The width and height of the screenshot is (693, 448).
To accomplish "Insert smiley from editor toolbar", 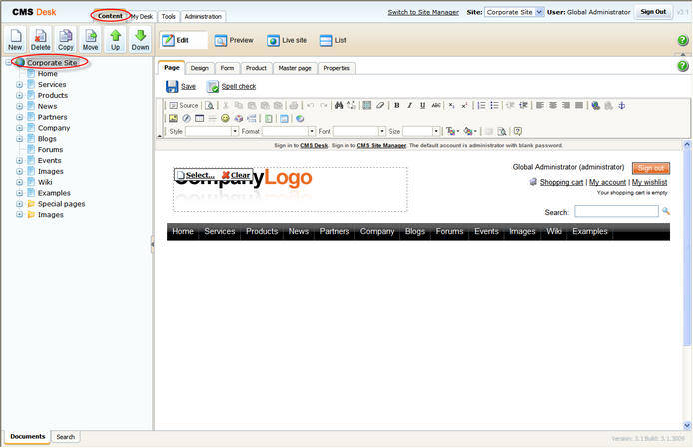I will (x=225, y=118).
